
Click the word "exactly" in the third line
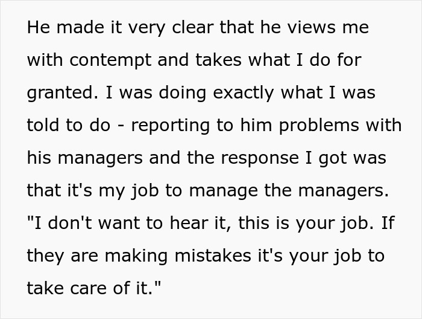pos(244,93)
